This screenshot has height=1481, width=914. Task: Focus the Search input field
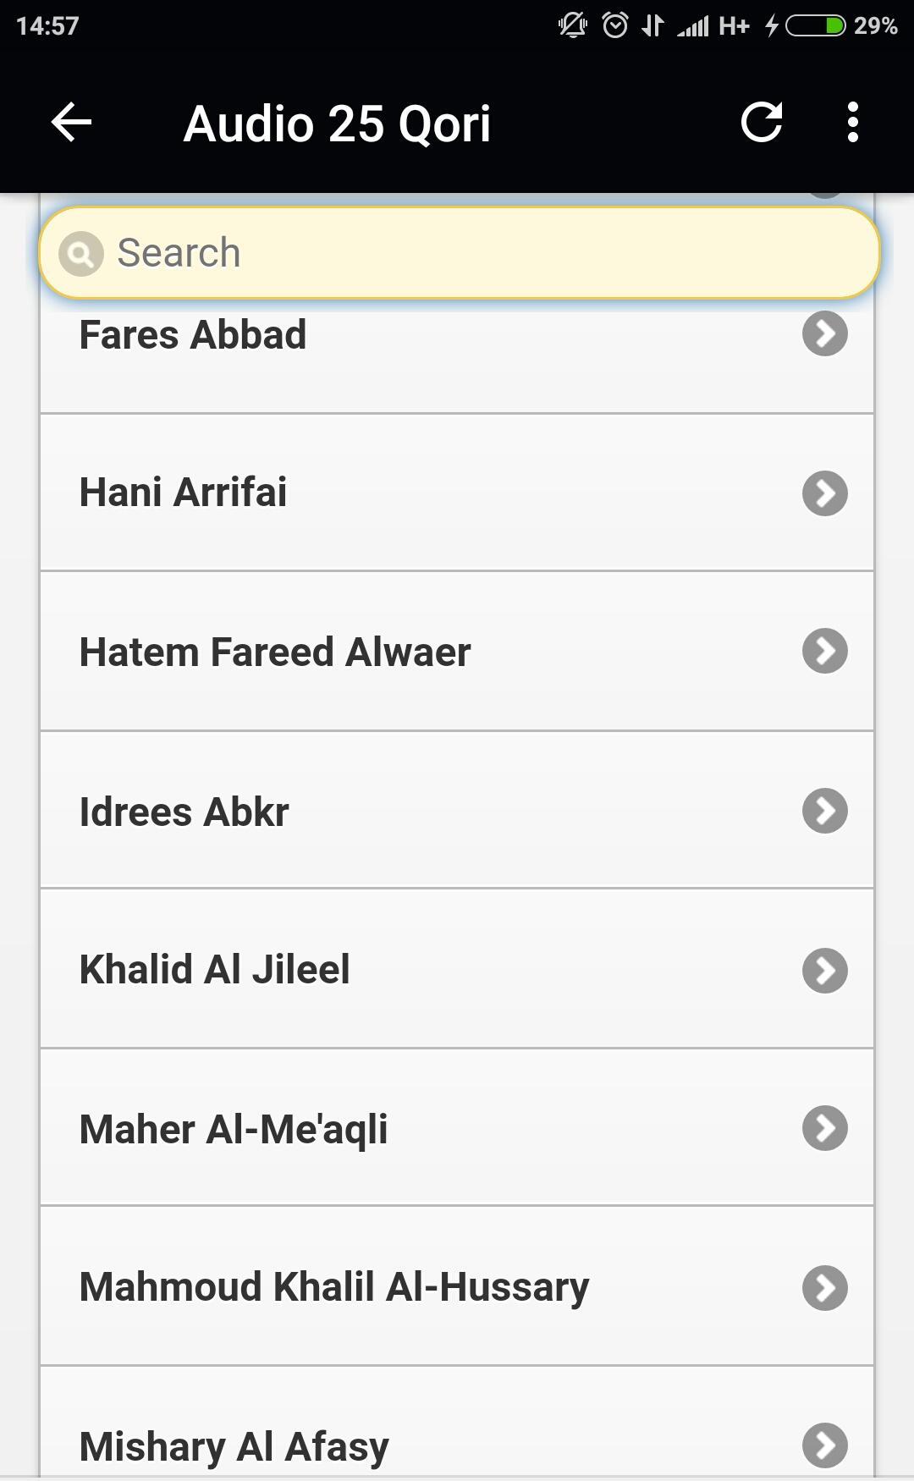pyautogui.click(x=460, y=253)
